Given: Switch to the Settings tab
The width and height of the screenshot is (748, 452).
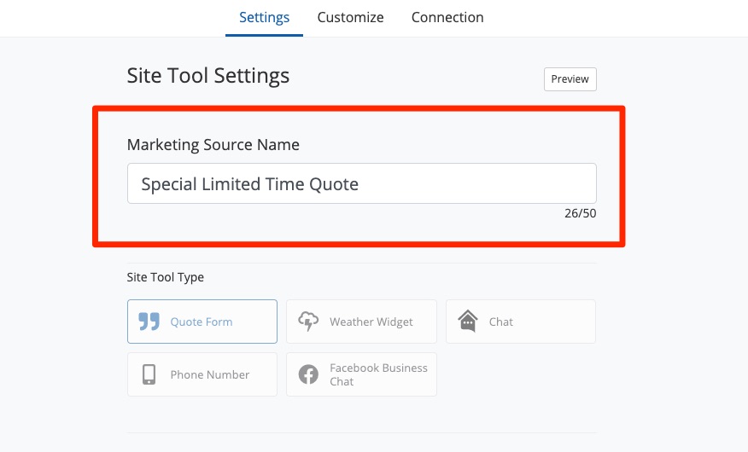Looking at the screenshot, I should coord(264,17).
